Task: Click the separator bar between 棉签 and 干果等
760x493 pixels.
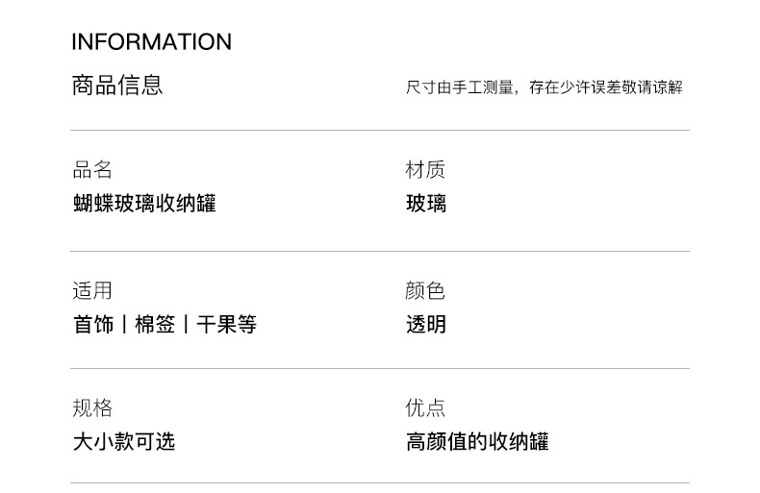Action: pos(186,325)
